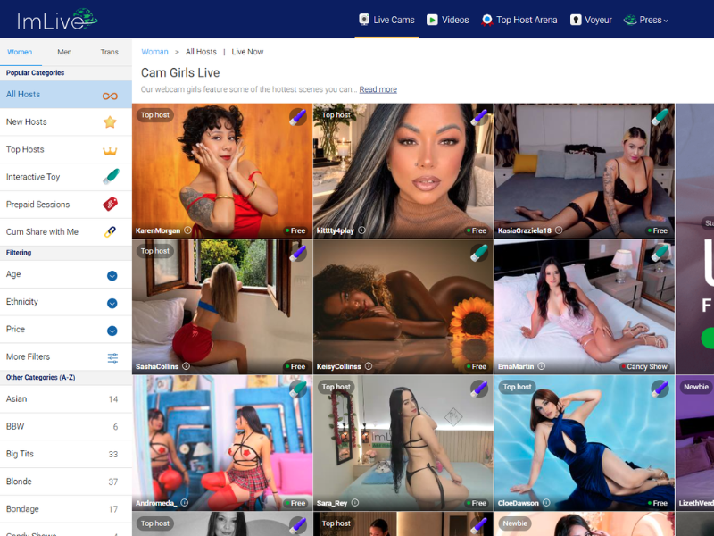Open the Voyeur section
Screen dimensions: 714x536
pos(591,20)
